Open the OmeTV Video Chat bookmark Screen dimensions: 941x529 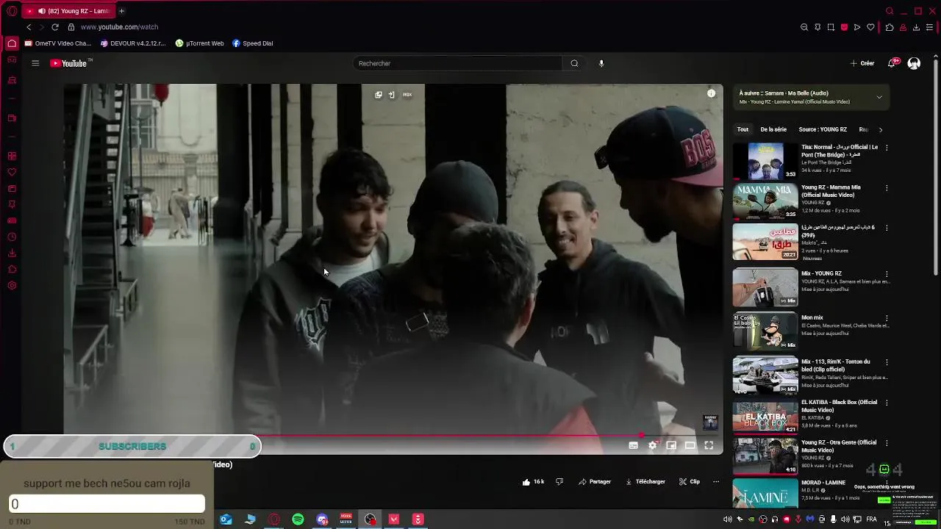[x=57, y=43]
